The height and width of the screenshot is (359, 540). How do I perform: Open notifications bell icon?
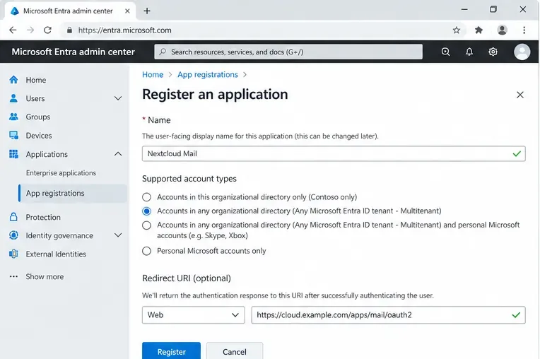pos(469,52)
